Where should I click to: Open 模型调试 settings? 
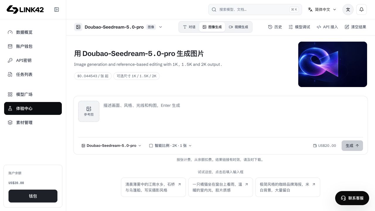[299, 27]
